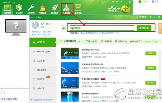Open the 消息 link
The width and height of the screenshot is (162, 103).
tap(49, 31)
